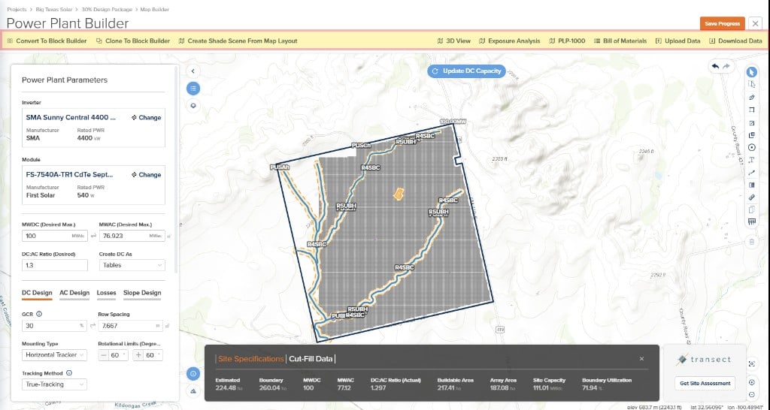Open Exposure Analysis

510,41
